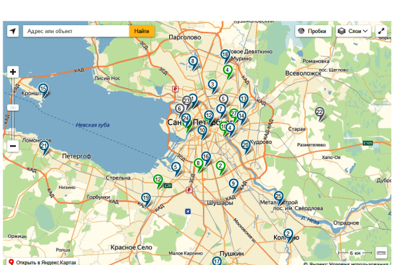Screen dimensions: 398x265
Task: Toggle the Пробки traffic layer
Action: (313, 31)
